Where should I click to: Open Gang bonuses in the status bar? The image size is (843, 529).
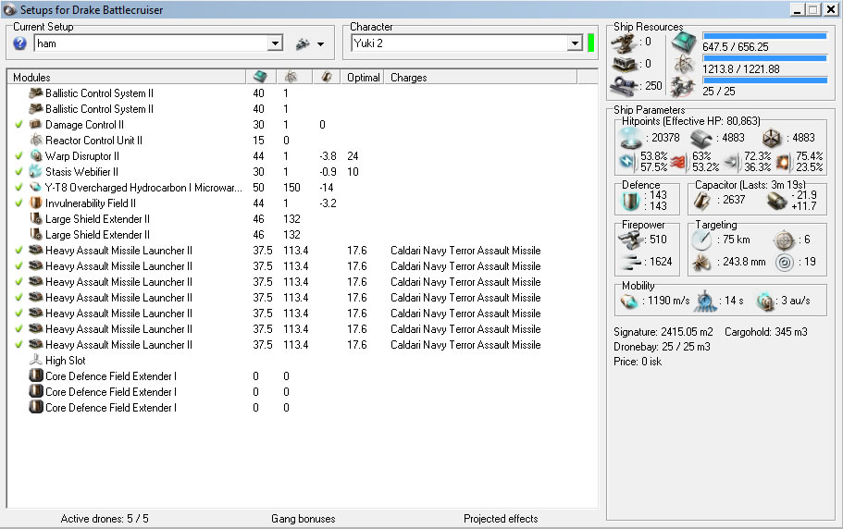coord(303,519)
